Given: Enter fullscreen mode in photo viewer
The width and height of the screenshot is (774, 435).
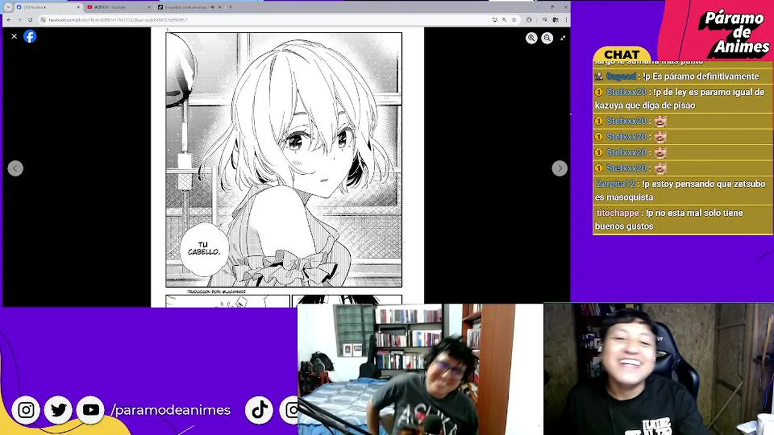Looking at the screenshot, I should click(x=563, y=38).
